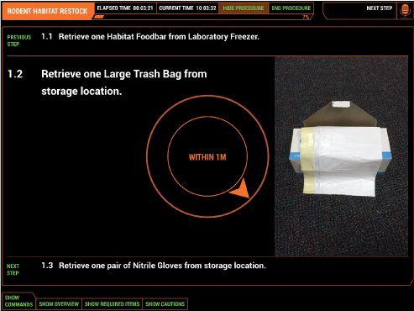Click the microphone voice command icon

[x=405, y=11]
